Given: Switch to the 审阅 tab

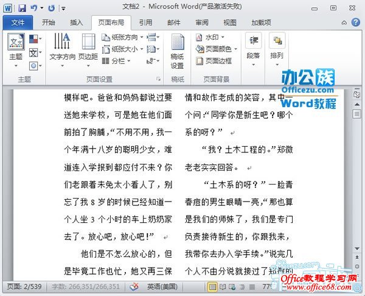Looking at the screenshot, I should coord(202,23).
